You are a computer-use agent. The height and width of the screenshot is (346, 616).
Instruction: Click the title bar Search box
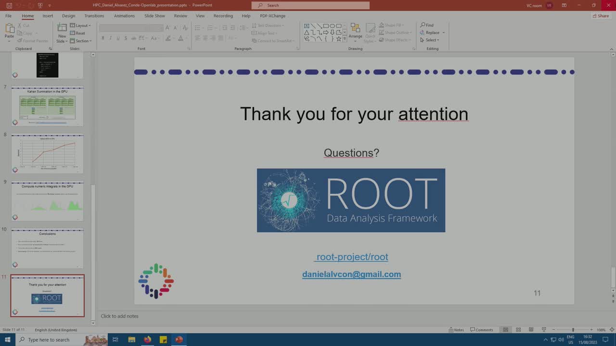[x=310, y=5]
